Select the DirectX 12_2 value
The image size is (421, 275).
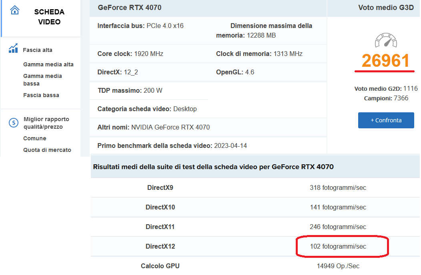coord(131,72)
